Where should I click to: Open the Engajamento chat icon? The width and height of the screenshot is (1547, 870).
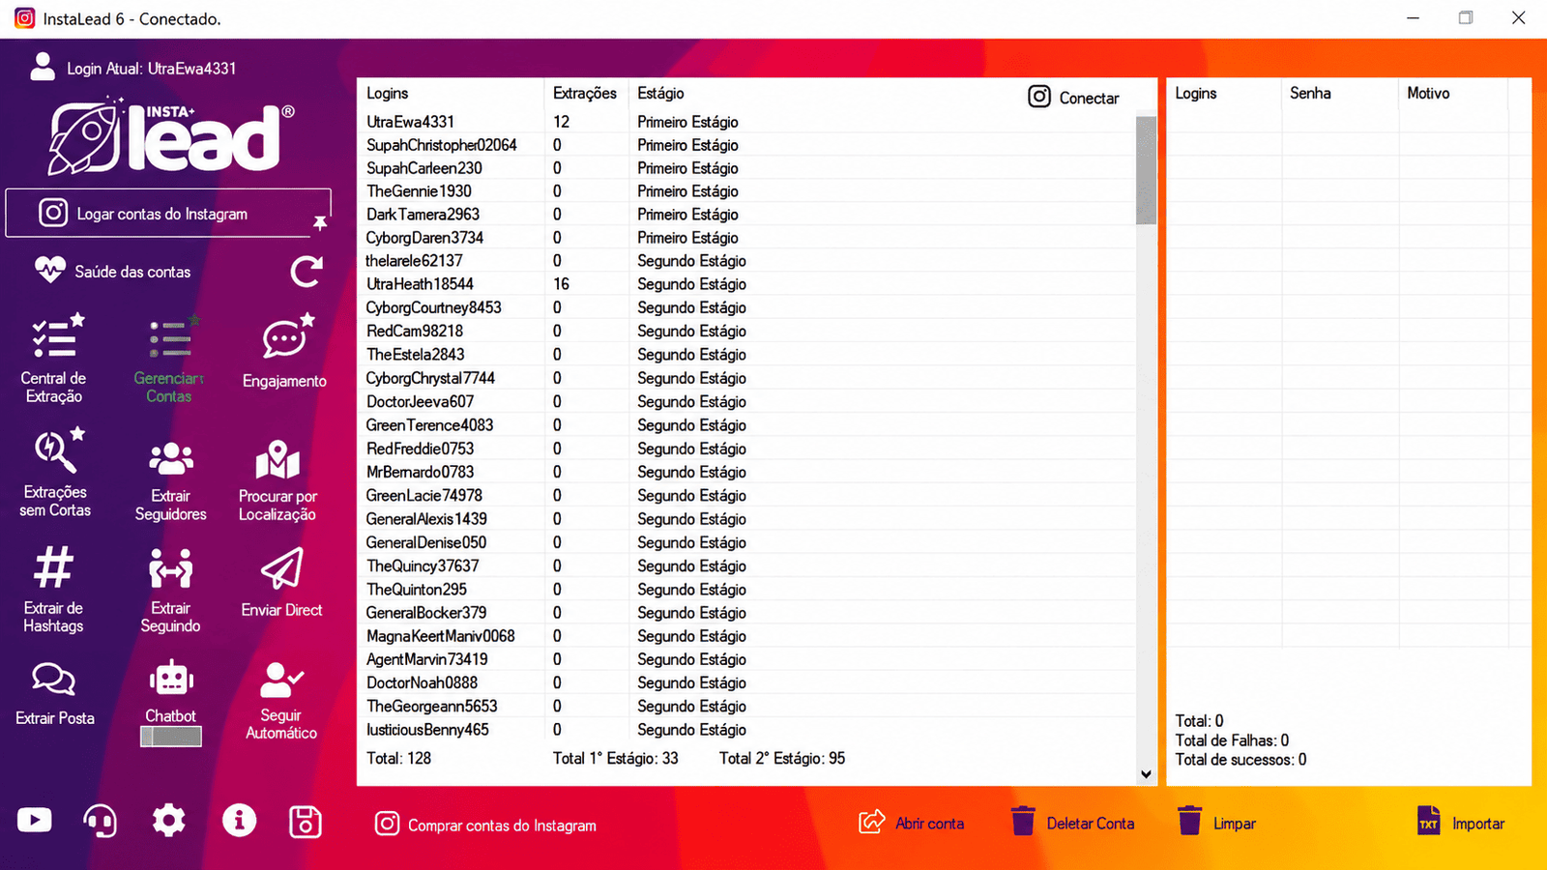click(287, 336)
